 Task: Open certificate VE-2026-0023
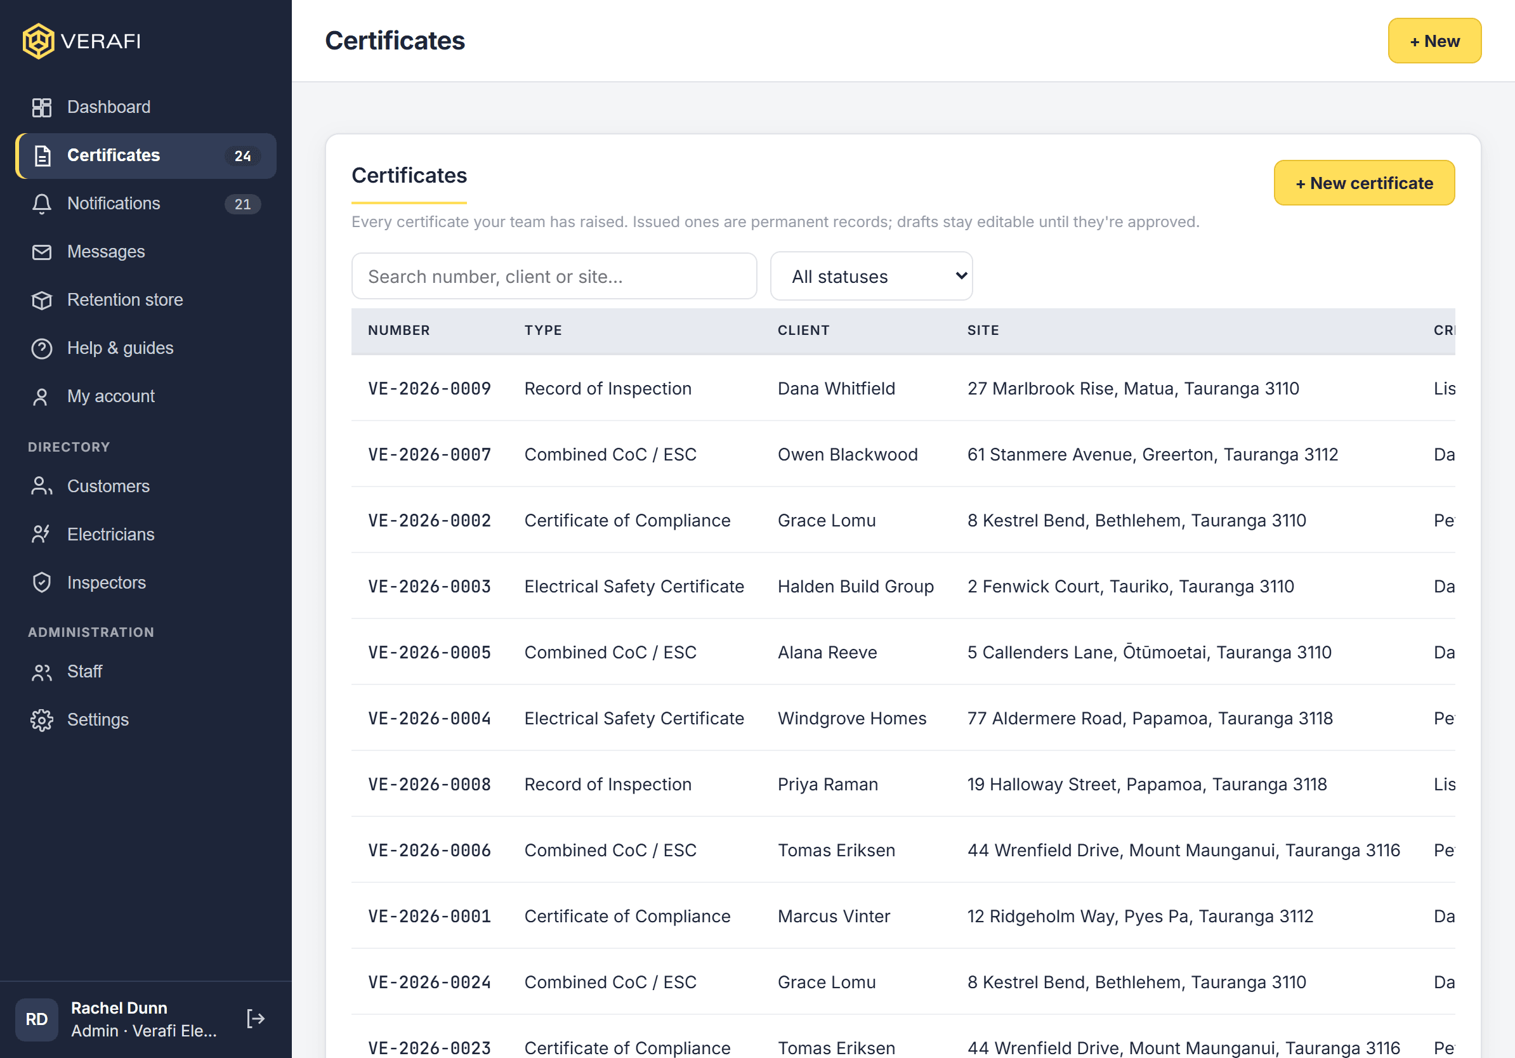coord(430,1048)
